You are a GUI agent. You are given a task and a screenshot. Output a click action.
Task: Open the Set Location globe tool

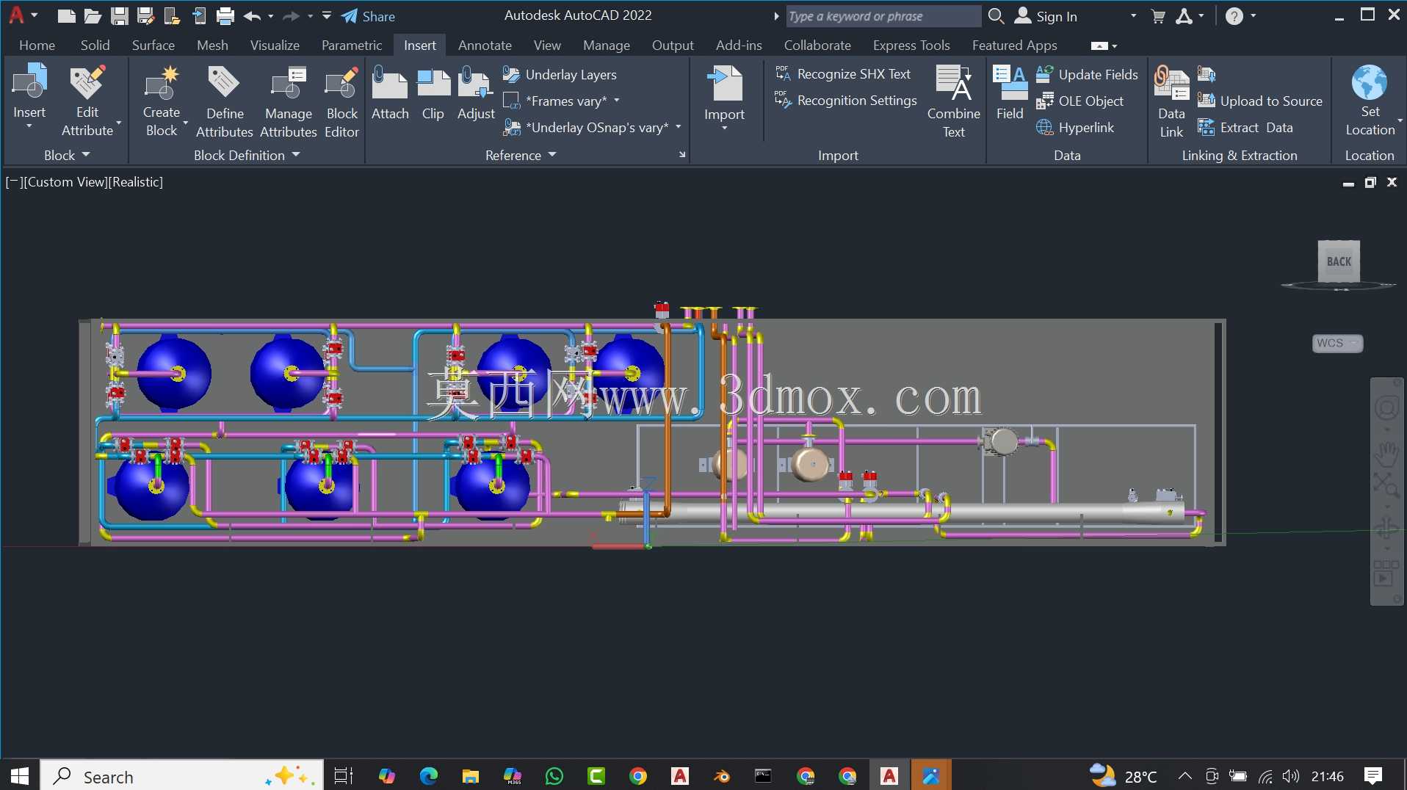click(x=1370, y=101)
